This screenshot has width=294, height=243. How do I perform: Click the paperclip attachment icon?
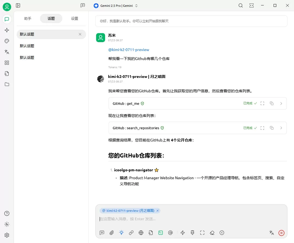pyautogui.click(x=112, y=232)
